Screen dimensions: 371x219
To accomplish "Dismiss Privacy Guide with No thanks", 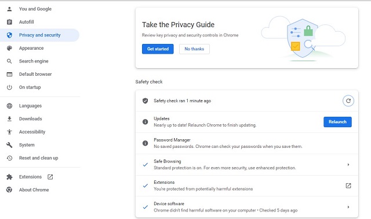I will point(194,49).
